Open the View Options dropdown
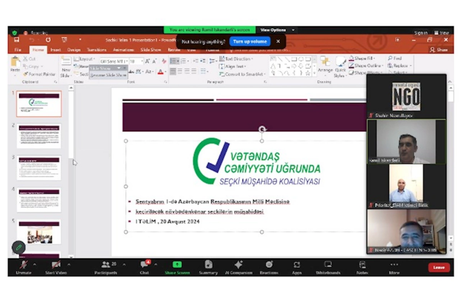Screen dimensions: 460x306 (278, 30)
